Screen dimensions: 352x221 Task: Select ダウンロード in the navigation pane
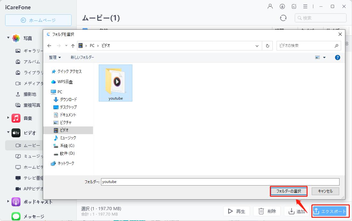[x=65, y=99]
